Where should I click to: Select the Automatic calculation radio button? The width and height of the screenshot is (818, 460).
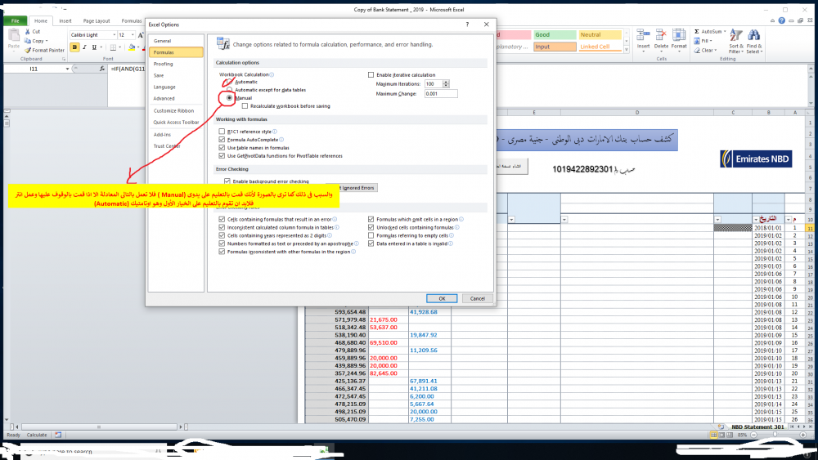point(229,82)
